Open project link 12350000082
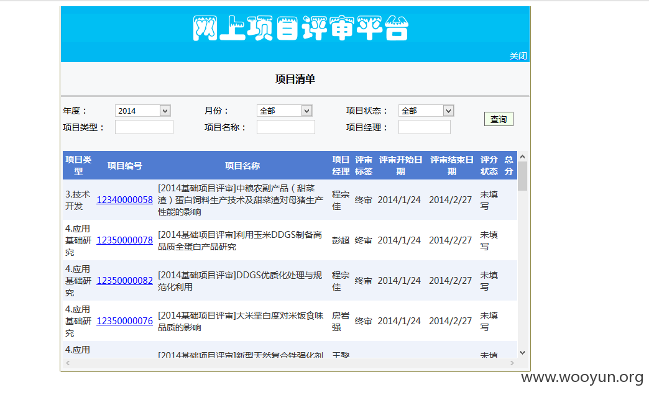 [x=124, y=281]
